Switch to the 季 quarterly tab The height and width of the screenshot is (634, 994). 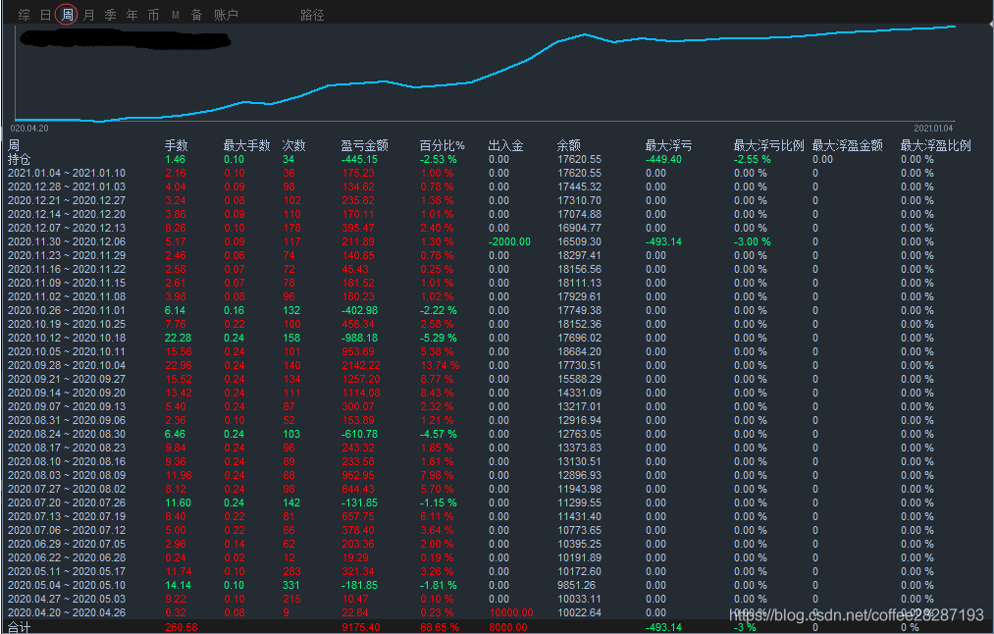[110, 15]
